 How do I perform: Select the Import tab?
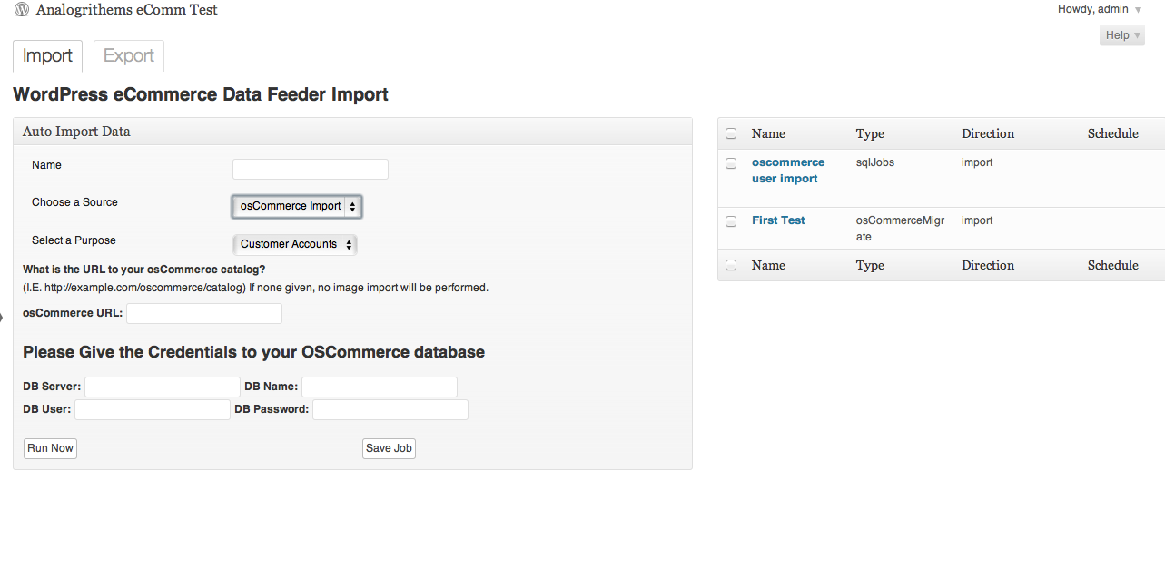coord(47,56)
